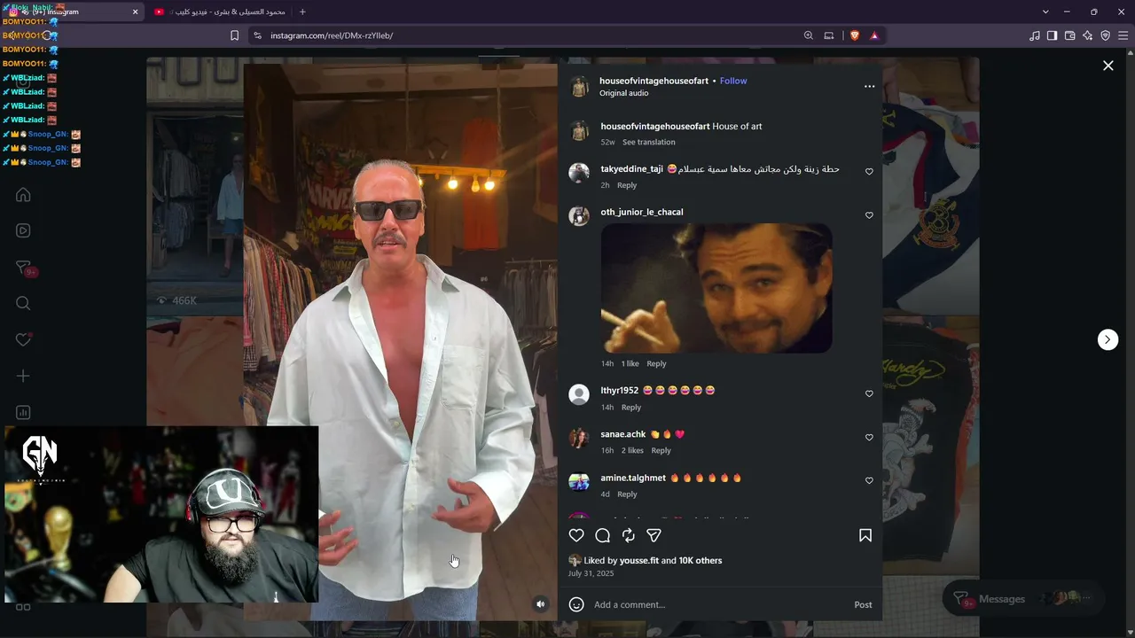Focus the Add a comment field
The width and height of the screenshot is (1135, 638).
718,604
